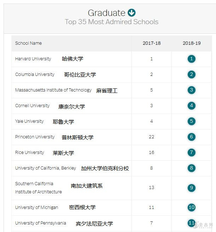Click the rank 11 badge for Pennsylvania
This screenshot has height=232, width=216.
click(x=192, y=223)
